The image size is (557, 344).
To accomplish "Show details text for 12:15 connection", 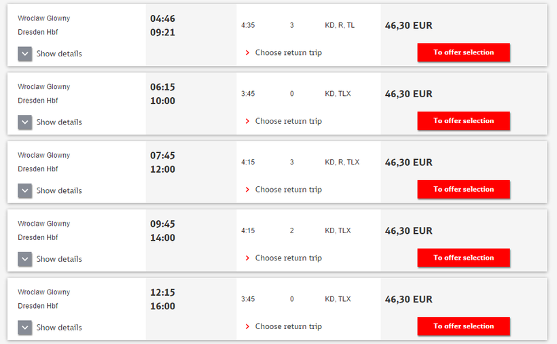I will coord(59,328).
